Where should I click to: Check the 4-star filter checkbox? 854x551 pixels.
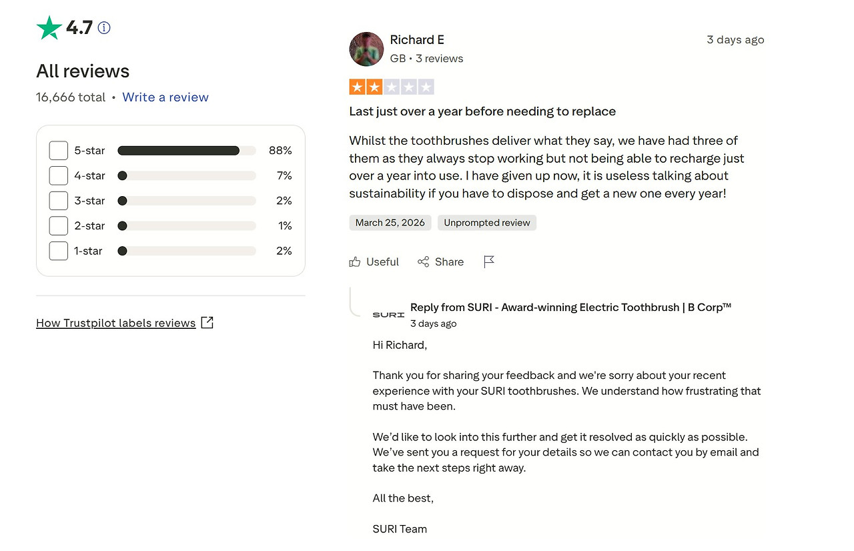tap(59, 176)
